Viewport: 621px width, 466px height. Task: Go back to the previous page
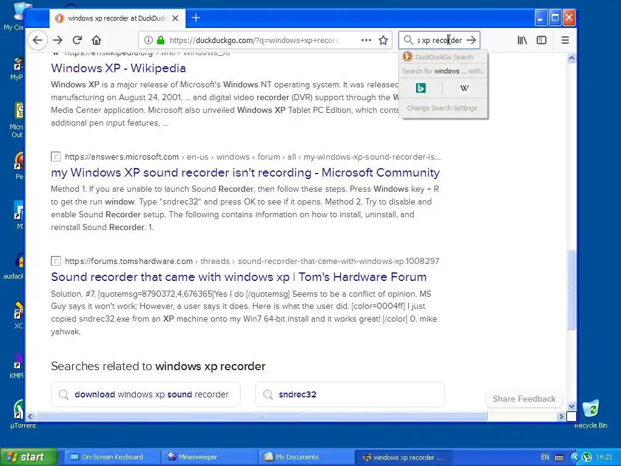click(38, 40)
